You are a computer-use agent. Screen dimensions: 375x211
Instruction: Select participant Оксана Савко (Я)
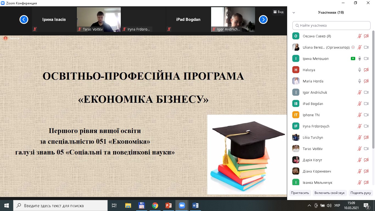coord(331,36)
